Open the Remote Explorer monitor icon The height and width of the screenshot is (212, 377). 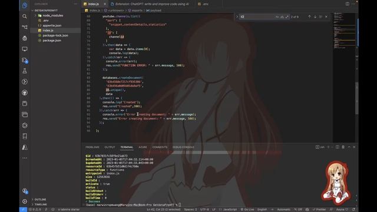[25, 49]
